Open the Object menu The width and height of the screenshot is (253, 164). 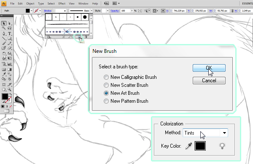pyautogui.click(x=30, y=3)
